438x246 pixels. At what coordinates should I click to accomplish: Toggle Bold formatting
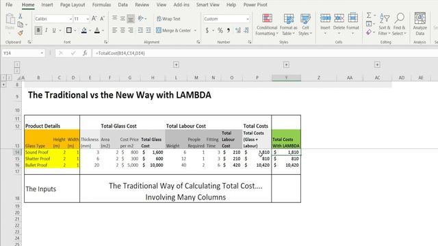coord(38,30)
